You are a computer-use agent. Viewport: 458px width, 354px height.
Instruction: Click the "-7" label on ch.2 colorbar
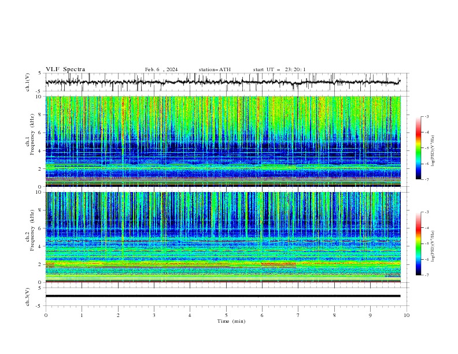427,275
